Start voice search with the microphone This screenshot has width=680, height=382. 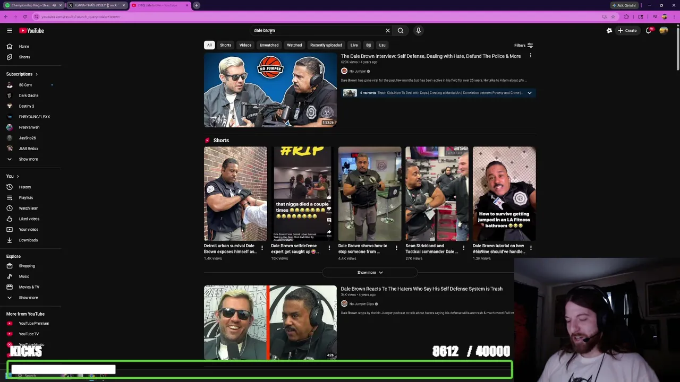point(419,31)
